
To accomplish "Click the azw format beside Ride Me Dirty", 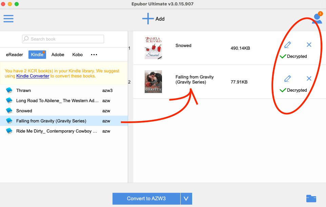I will 106,131.
